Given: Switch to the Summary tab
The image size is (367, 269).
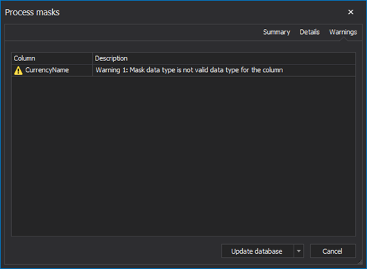Looking at the screenshot, I should coord(276,32).
